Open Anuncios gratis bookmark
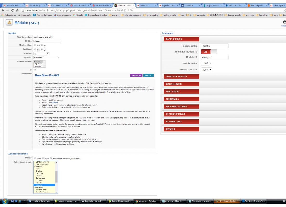Image resolution: width=286 pixels, height=207 pixels. pyautogui.click(x=62, y=15)
